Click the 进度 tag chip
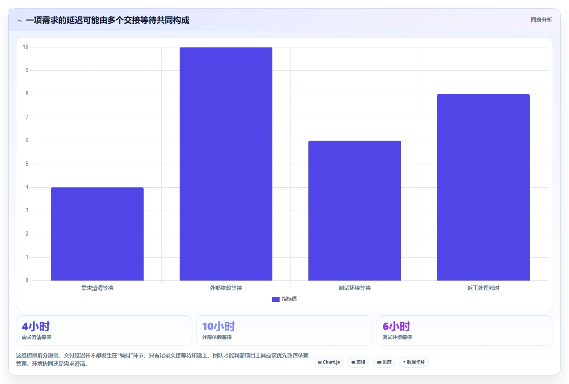This screenshot has height=384, width=569. (384, 362)
